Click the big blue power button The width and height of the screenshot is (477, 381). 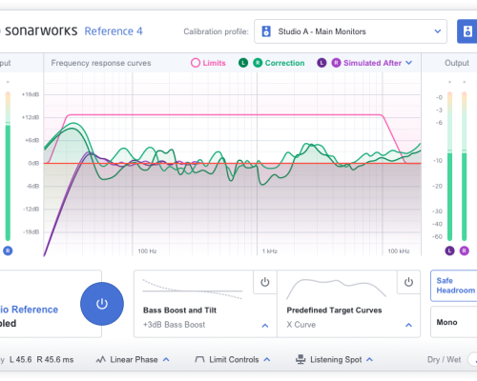click(102, 304)
